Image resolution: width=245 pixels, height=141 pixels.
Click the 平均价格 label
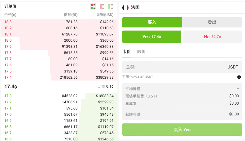point(133,89)
